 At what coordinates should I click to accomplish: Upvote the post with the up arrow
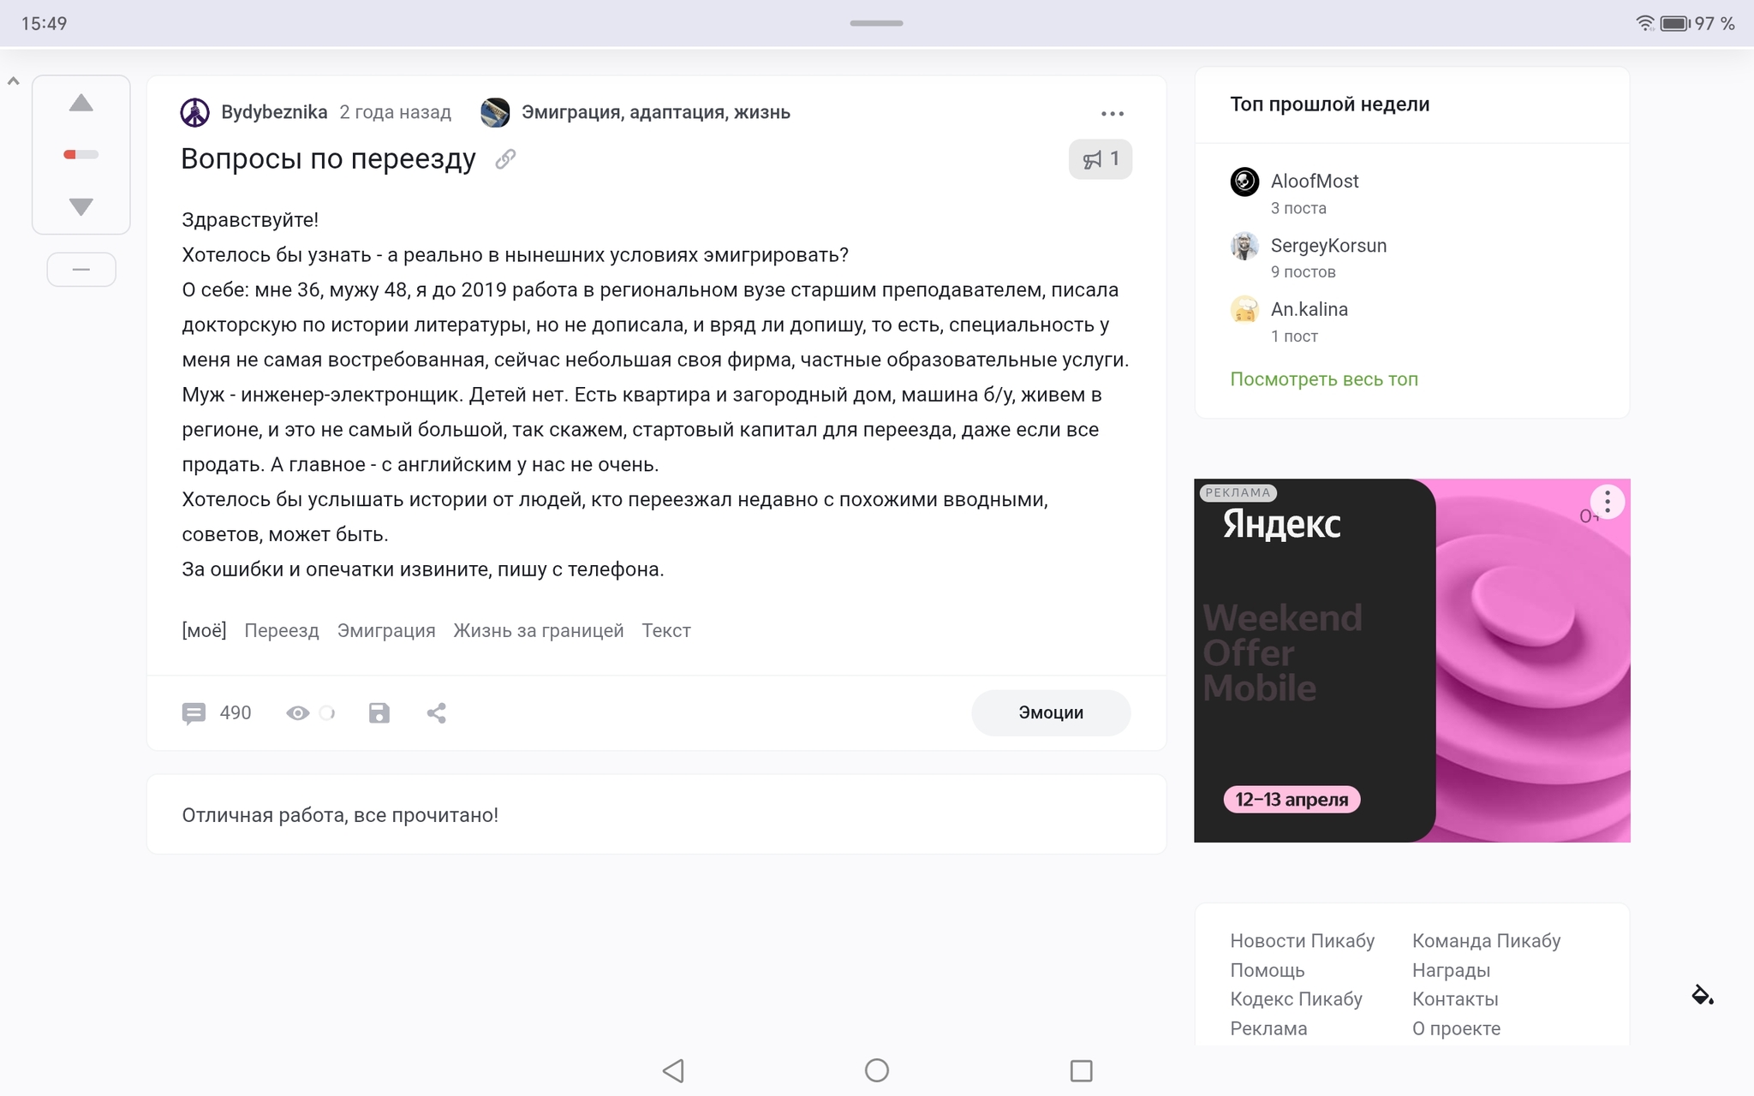pyautogui.click(x=81, y=104)
